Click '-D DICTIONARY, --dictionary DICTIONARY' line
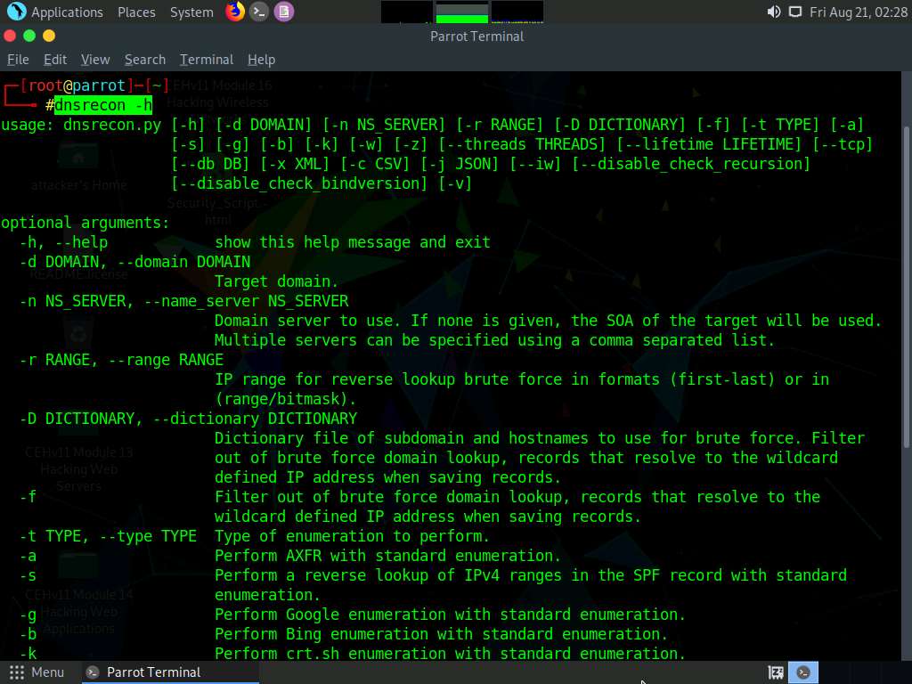 pyautogui.click(x=189, y=419)
